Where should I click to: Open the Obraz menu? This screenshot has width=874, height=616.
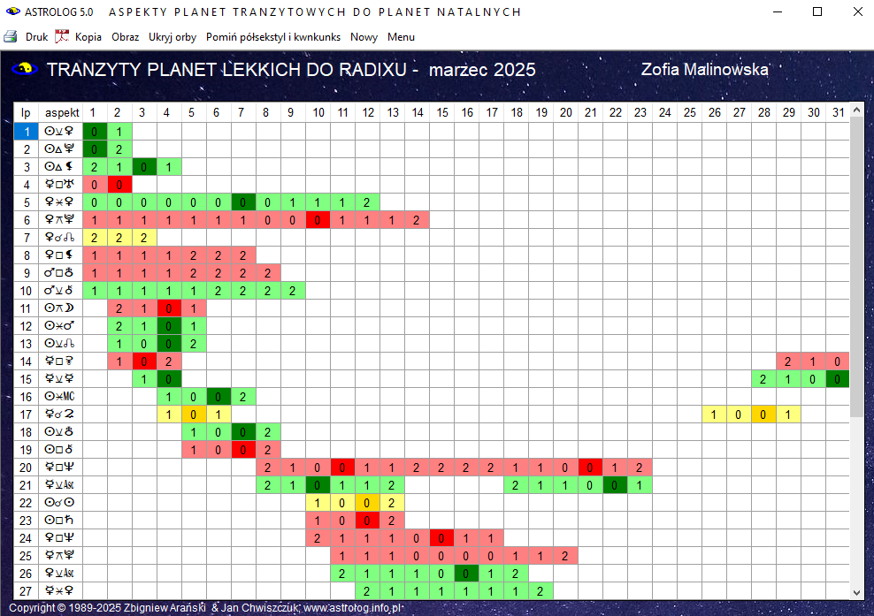(x=125, y=37)
